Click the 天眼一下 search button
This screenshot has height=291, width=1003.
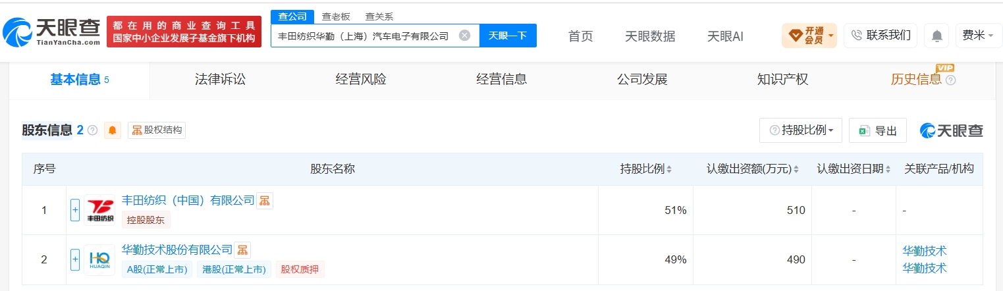coord(508,36)
